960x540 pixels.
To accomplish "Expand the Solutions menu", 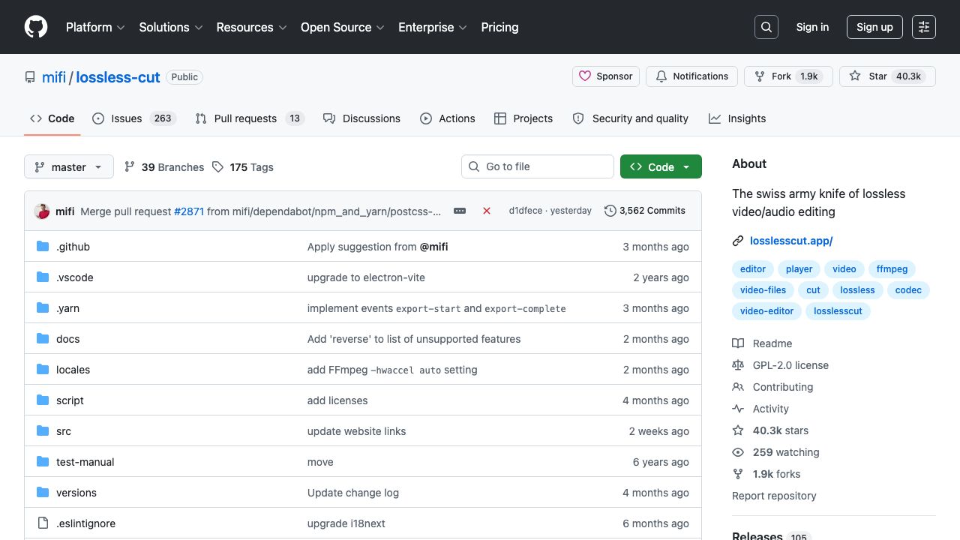I will (x=171, y=27).
